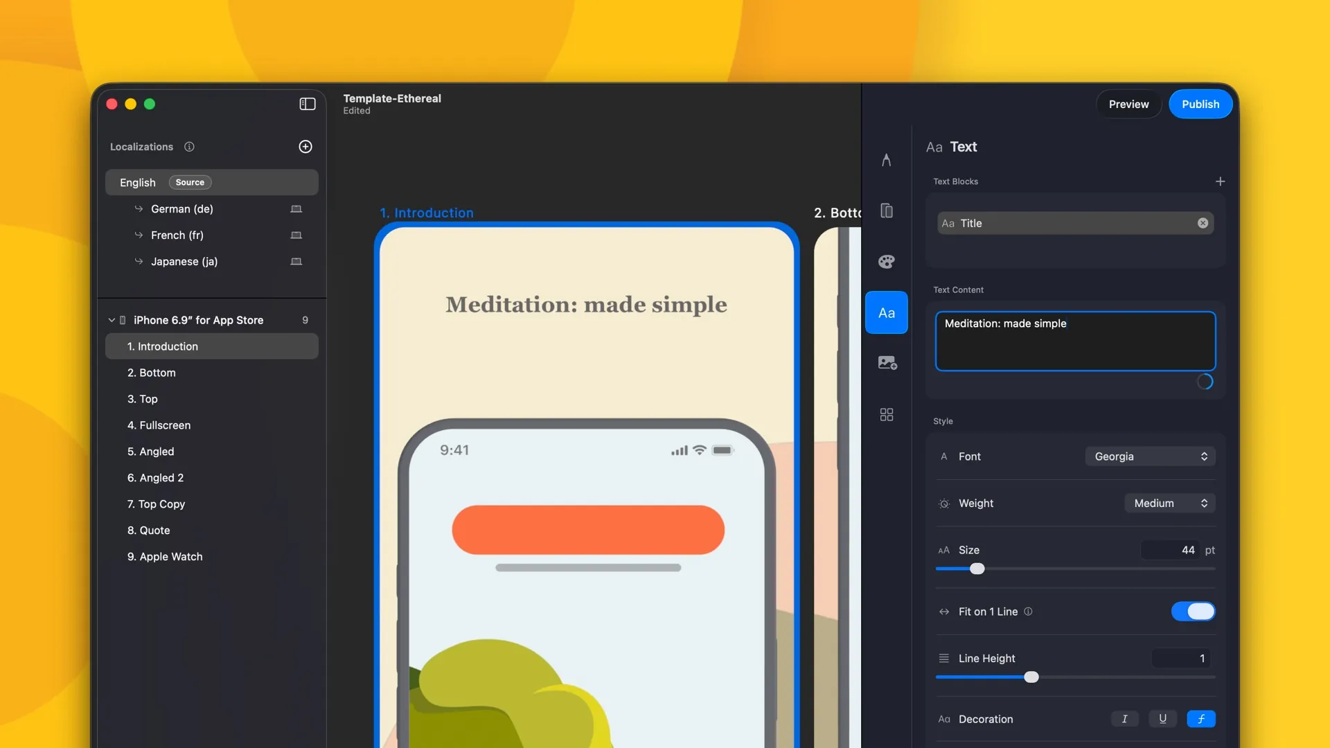Click the Publish button

click(x=1200, y=104)
